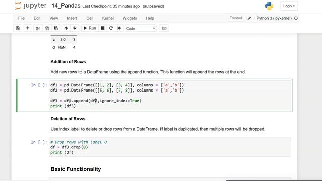Open the View menu

pos(54,18)
